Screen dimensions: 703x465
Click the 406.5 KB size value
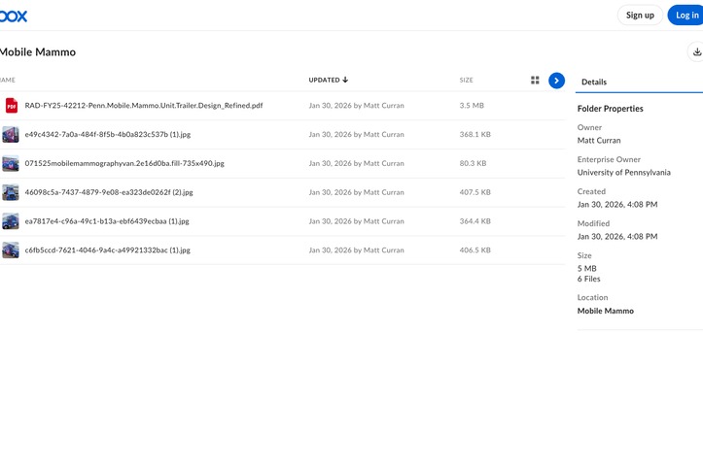point(475,250)
